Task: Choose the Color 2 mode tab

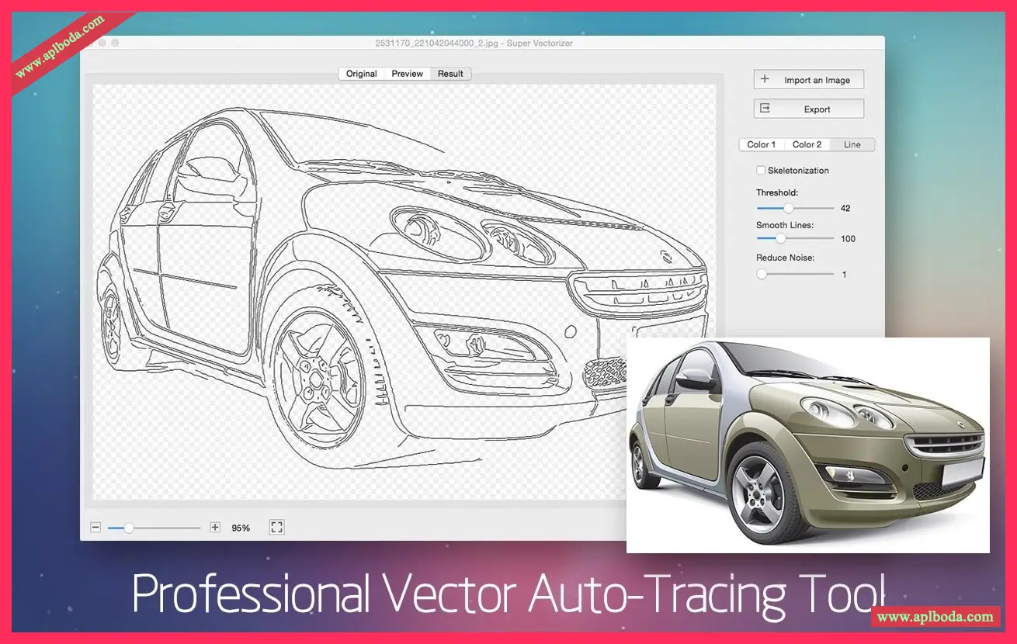Action: tap(807, 144)
